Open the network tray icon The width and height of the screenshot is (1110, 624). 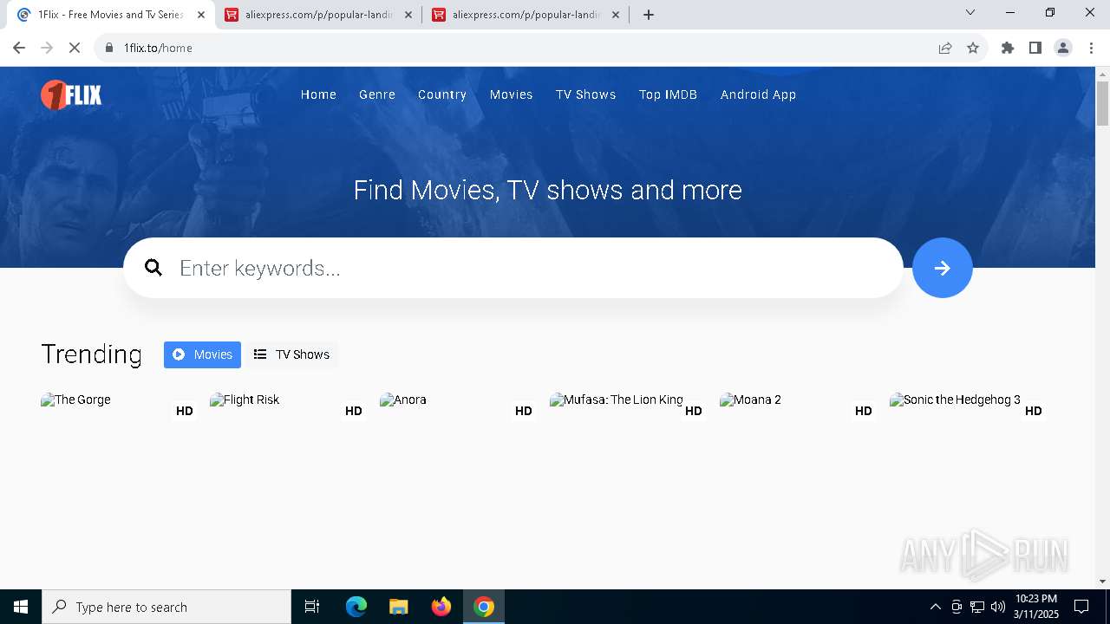(977, 607)
